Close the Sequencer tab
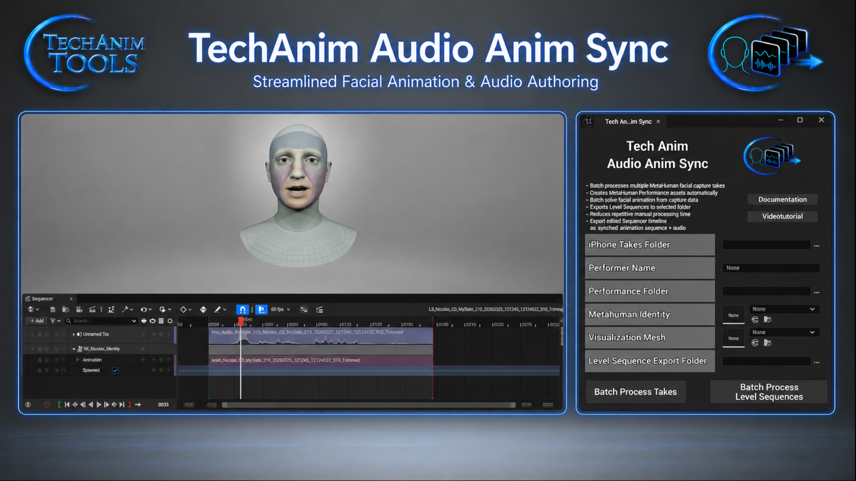This screenshot has height=481, width=856. tap(71, 299)
